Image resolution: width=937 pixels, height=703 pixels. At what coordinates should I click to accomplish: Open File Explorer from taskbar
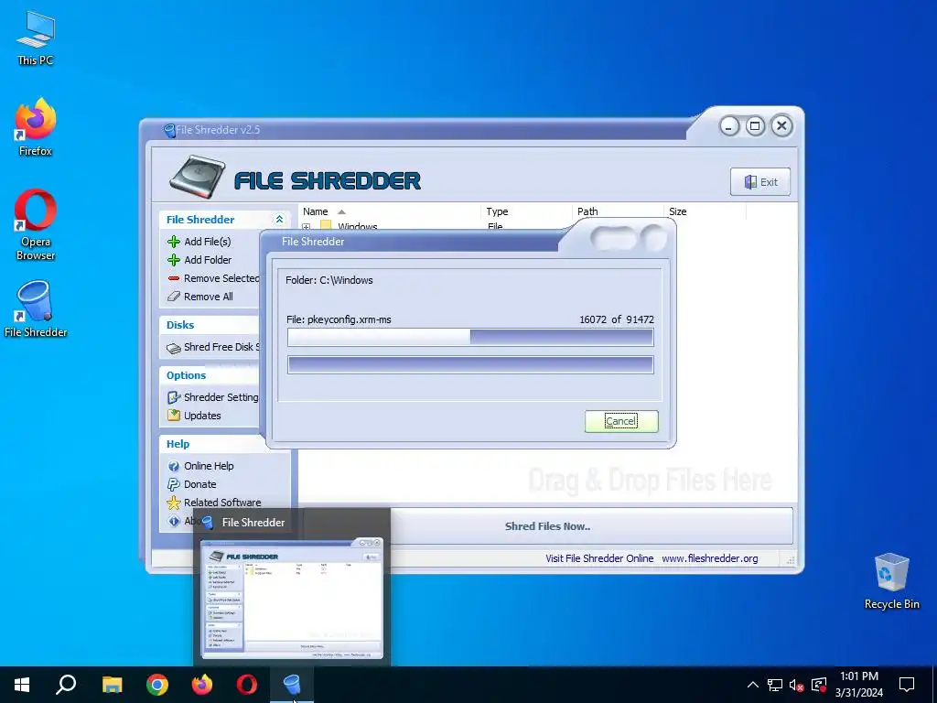pos(112,685)
